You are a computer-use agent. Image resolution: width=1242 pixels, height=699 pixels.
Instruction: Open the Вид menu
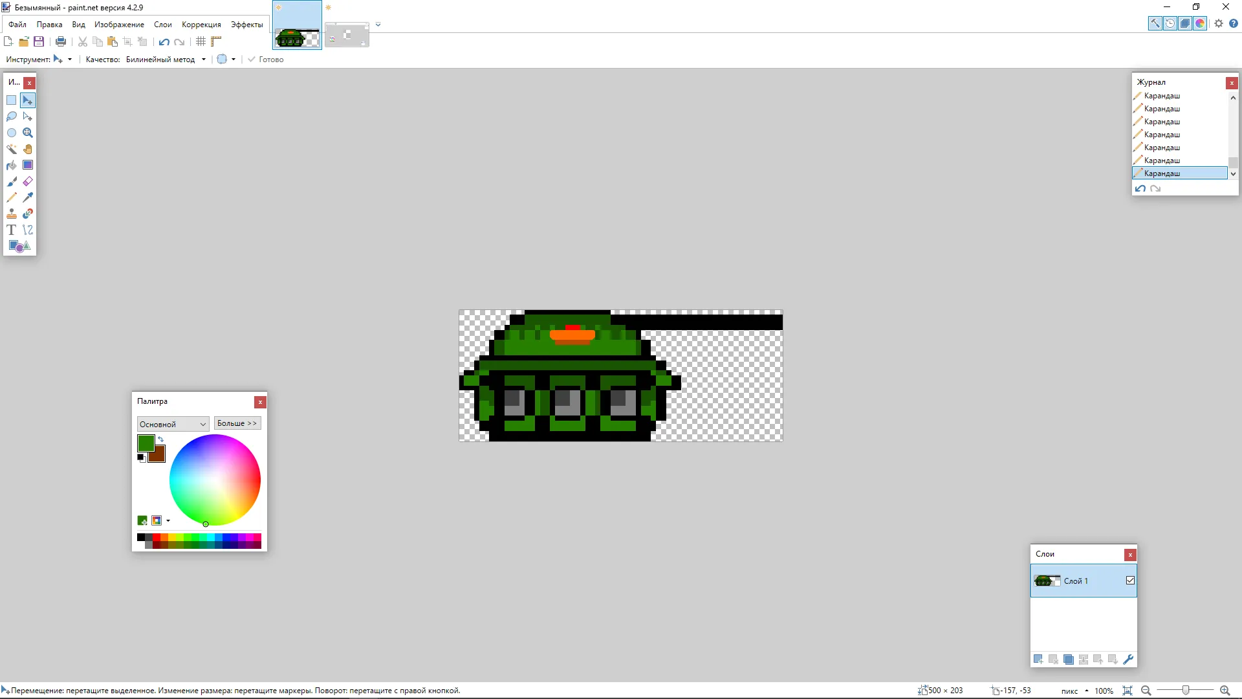pyautogui.click(x=78, y=25)
